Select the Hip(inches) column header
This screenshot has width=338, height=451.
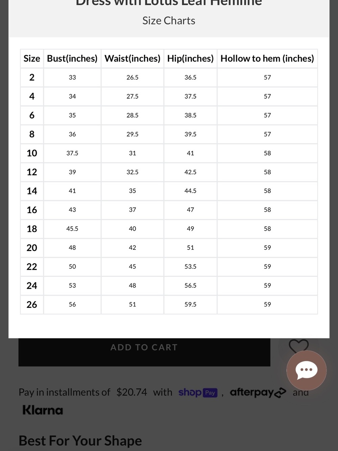[x=190, y=59]
